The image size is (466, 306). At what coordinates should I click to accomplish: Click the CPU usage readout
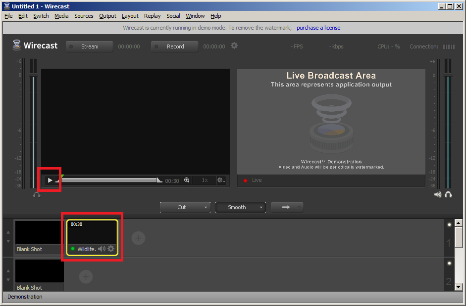[389, 46]
